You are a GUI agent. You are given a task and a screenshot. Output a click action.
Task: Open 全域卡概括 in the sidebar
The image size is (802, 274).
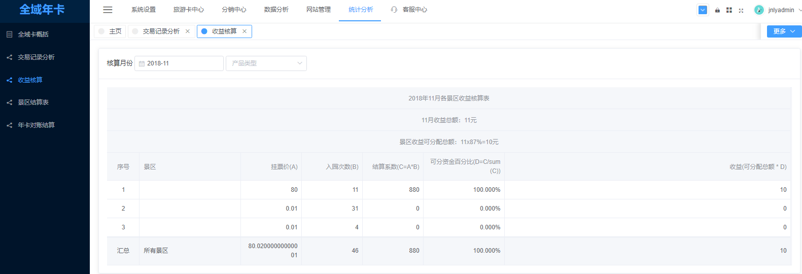pyautogui.click(x=33, y=35)
